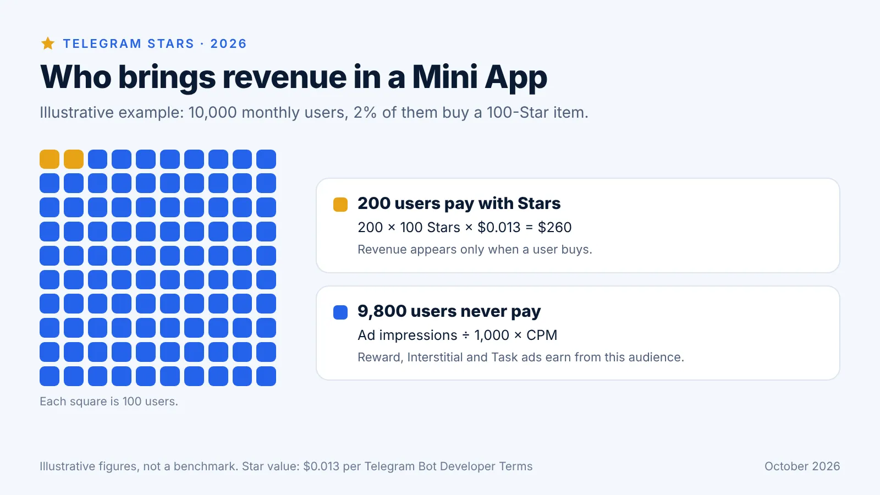Image resolution: width=880 pixels, height=495 pixels.
Task: Click the title 'Who brings revenue in a Mini App'
Action: click(294, 77)
